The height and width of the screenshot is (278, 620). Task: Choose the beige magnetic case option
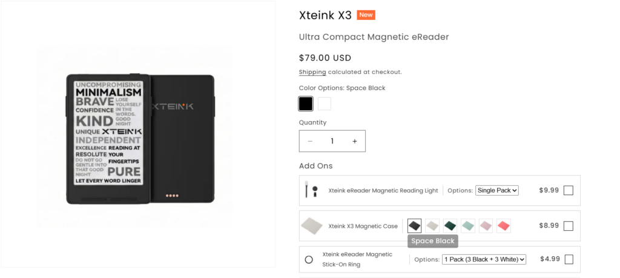pos(432,226)
